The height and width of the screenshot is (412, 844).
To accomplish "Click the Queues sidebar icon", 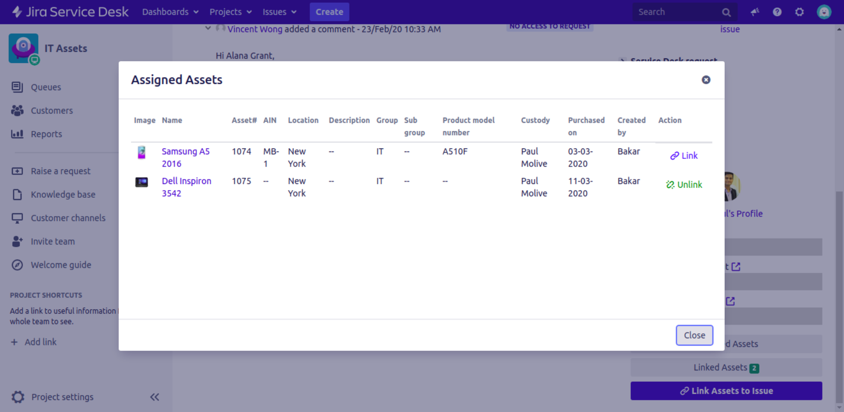I will (17, 87).
